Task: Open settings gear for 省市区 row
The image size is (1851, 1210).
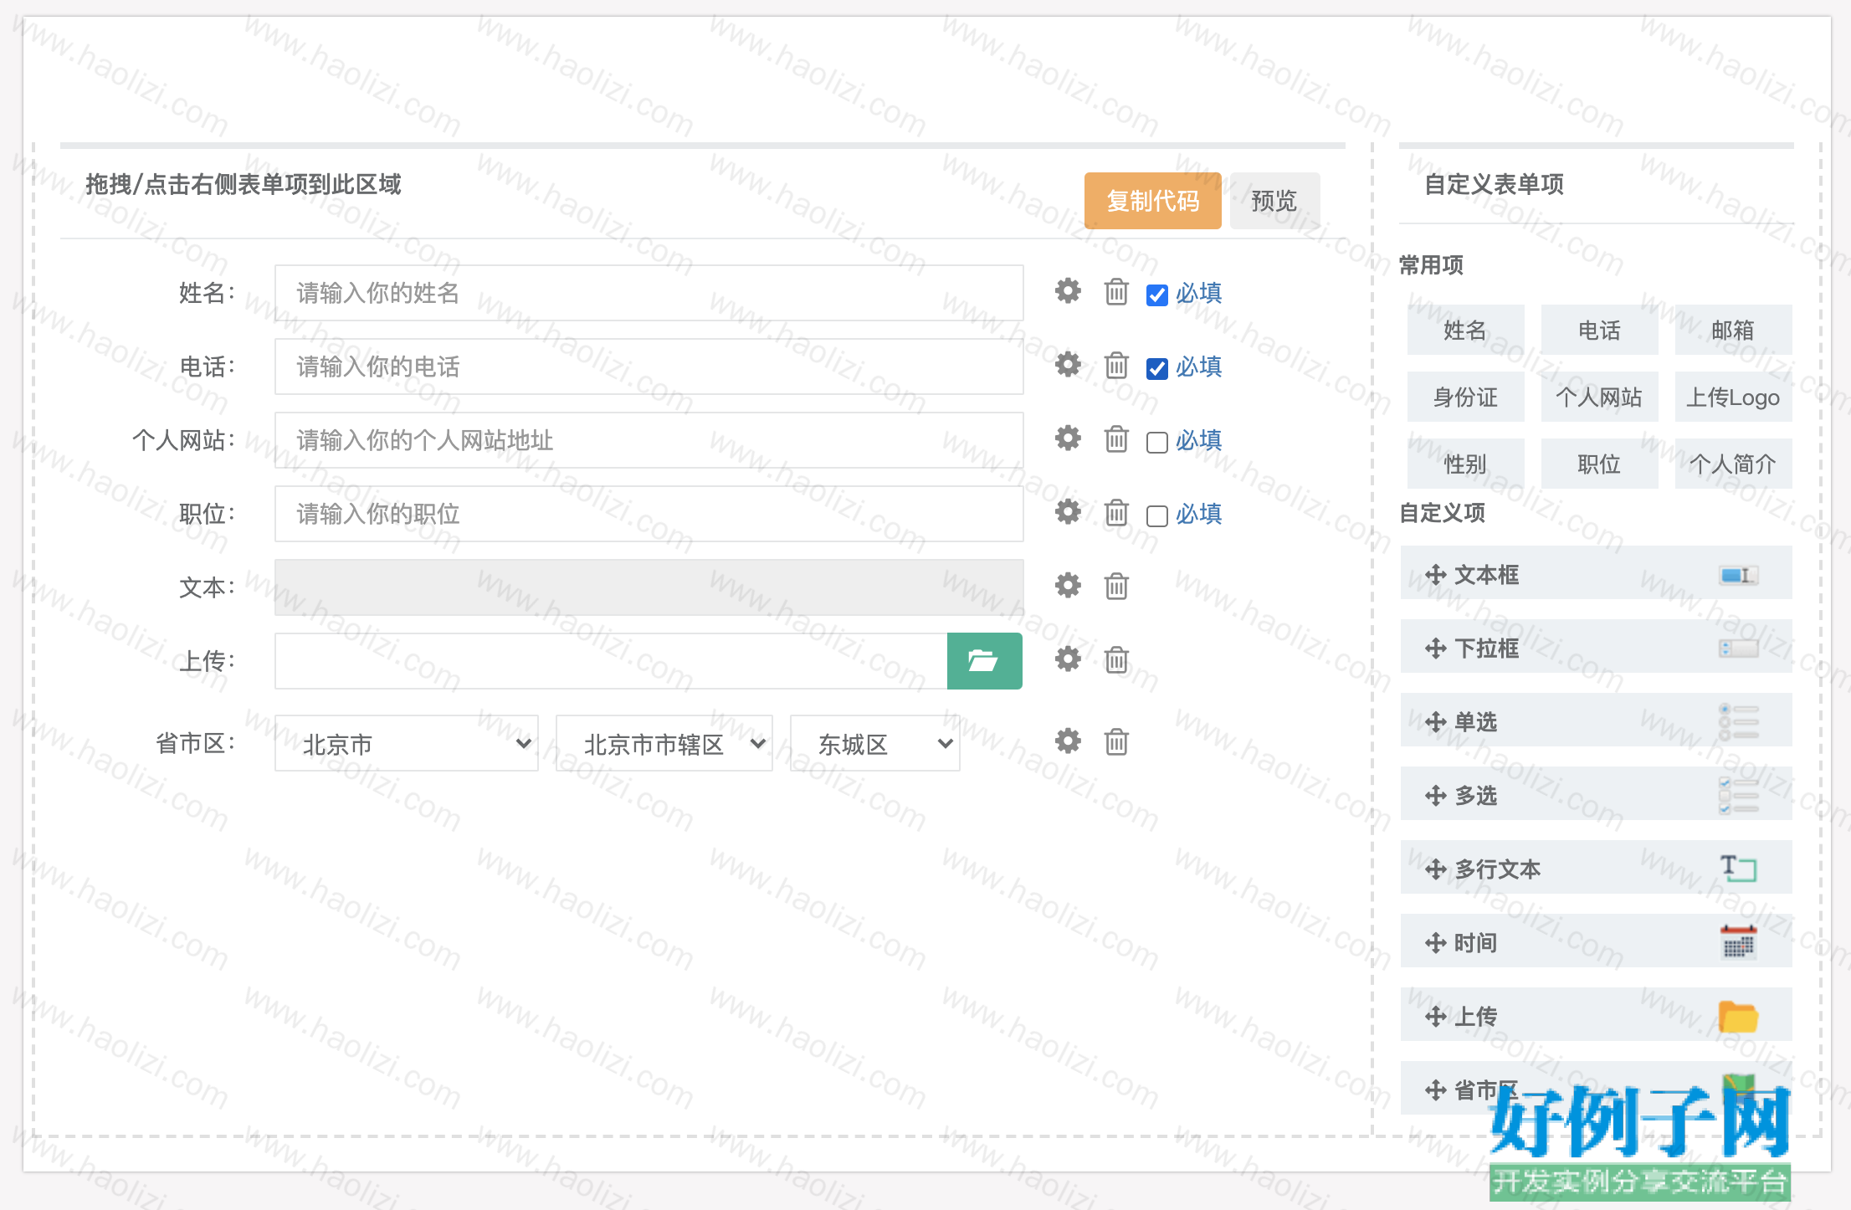Action: click(x=1068, y=741)
